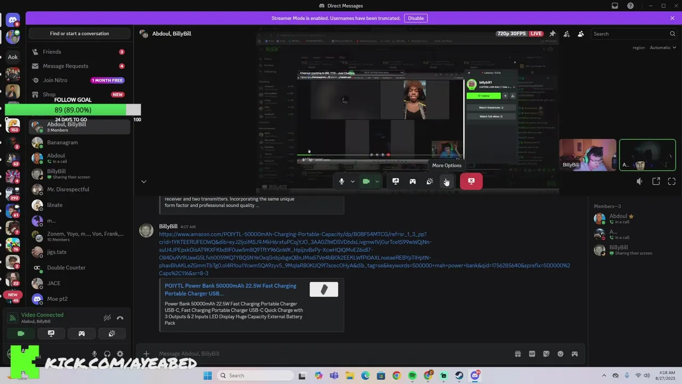The height and width of the screenshot is (384, 682).
Task: Open camera options arrow in call bar
Action: (377, 181)
